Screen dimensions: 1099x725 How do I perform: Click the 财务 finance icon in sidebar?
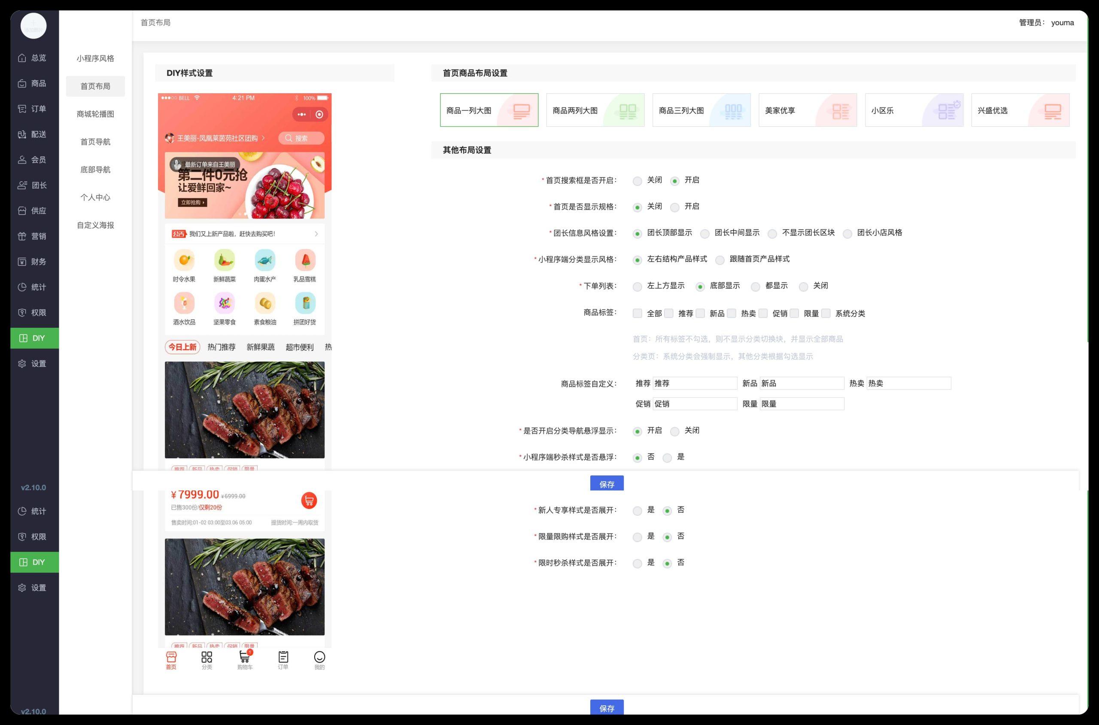[x=22, y=262]
